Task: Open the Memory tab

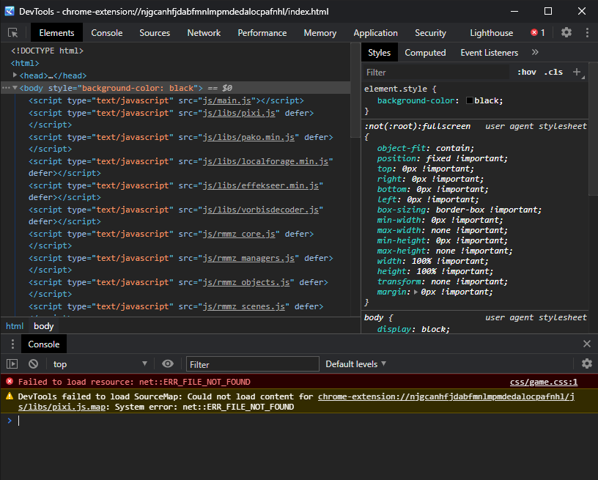Action: tap(320, 33)
